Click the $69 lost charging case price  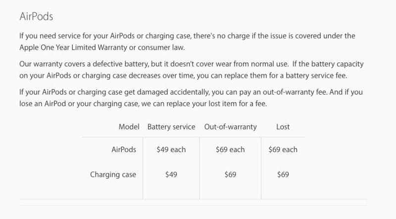283,174
